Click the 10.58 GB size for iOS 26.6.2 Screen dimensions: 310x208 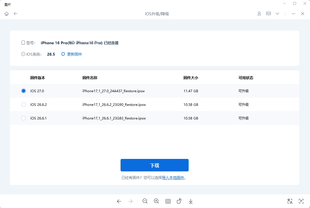pos(191,105)
